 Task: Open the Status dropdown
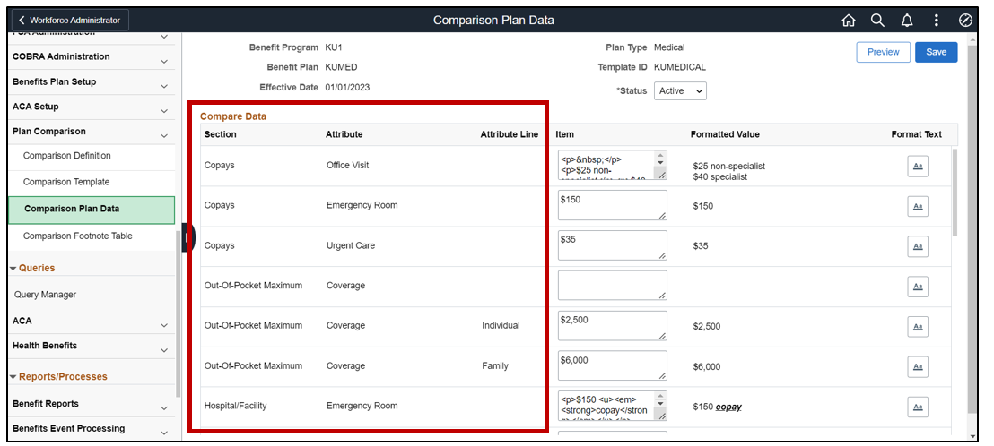click(681, 91)
